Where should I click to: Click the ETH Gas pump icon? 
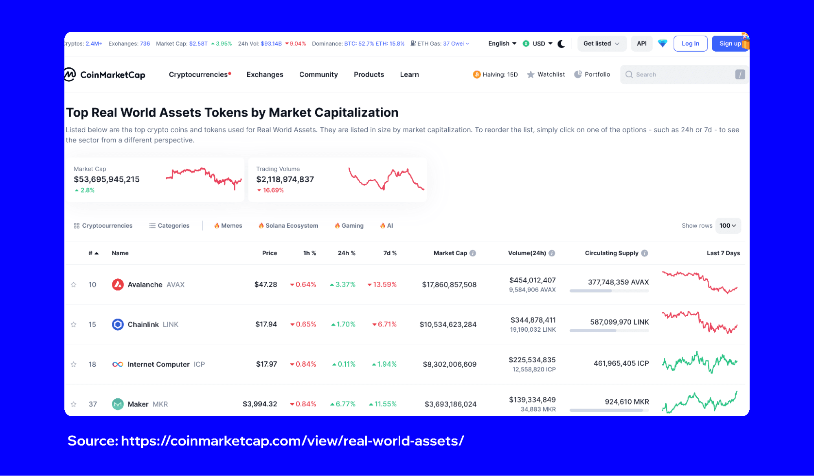tap(413, 43)
